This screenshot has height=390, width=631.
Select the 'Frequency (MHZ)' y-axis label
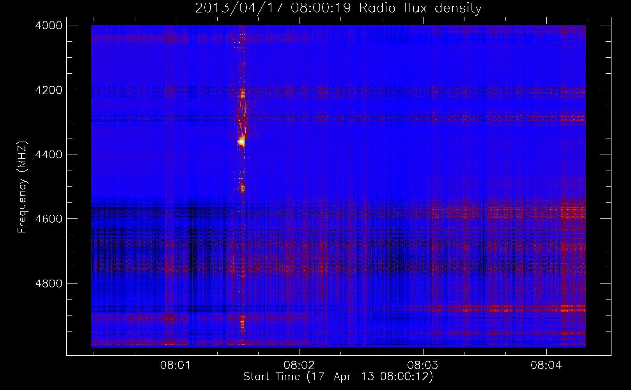[x=22, y=187]
